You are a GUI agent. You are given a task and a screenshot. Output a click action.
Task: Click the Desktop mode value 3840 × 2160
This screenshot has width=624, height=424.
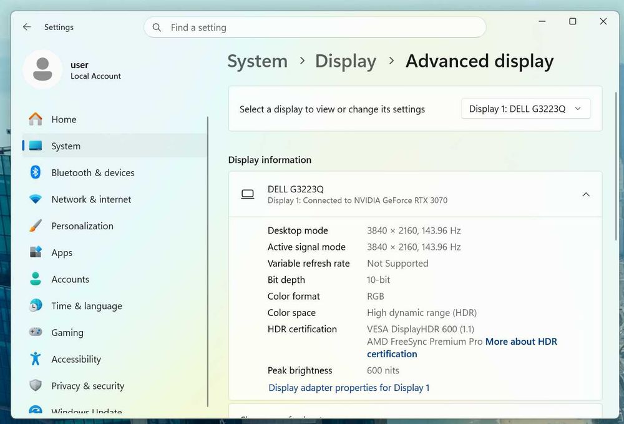(x=414, y=230)
